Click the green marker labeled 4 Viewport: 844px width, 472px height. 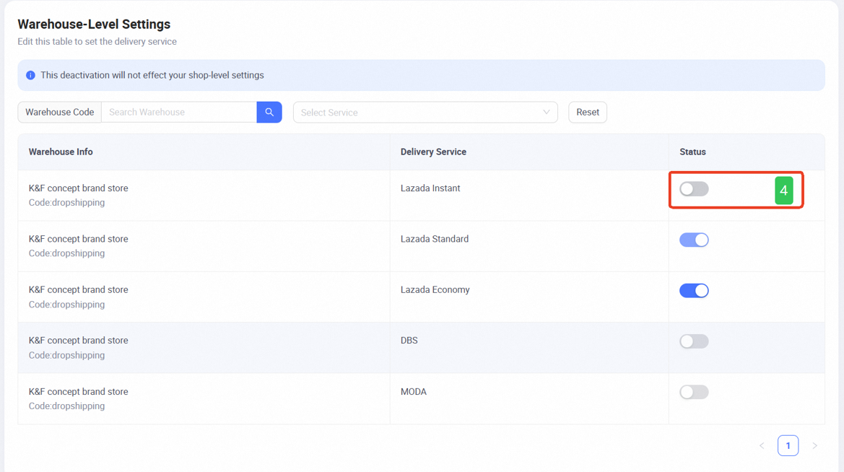pos(784,190)
